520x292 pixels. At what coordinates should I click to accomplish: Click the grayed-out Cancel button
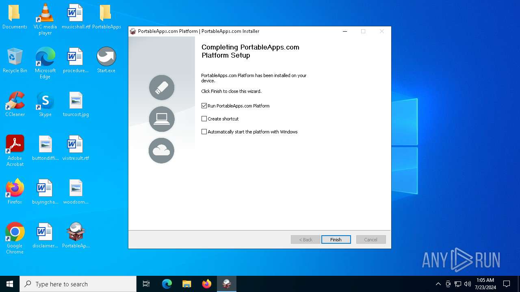tap(371, 240)
